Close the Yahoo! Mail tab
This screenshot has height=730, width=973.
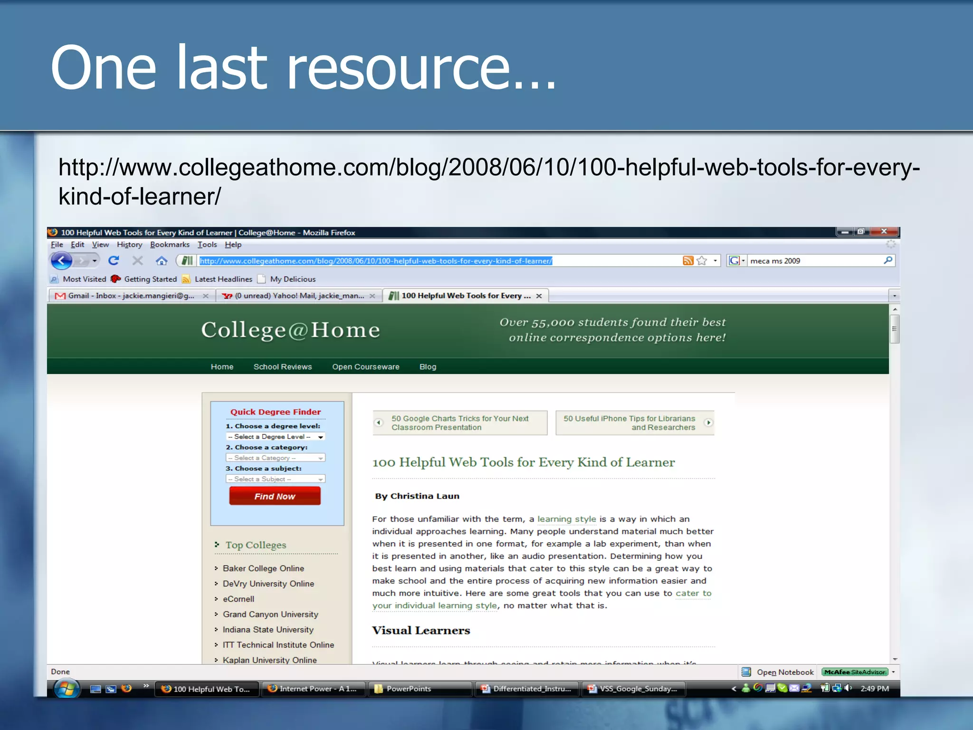click(372, 296)
